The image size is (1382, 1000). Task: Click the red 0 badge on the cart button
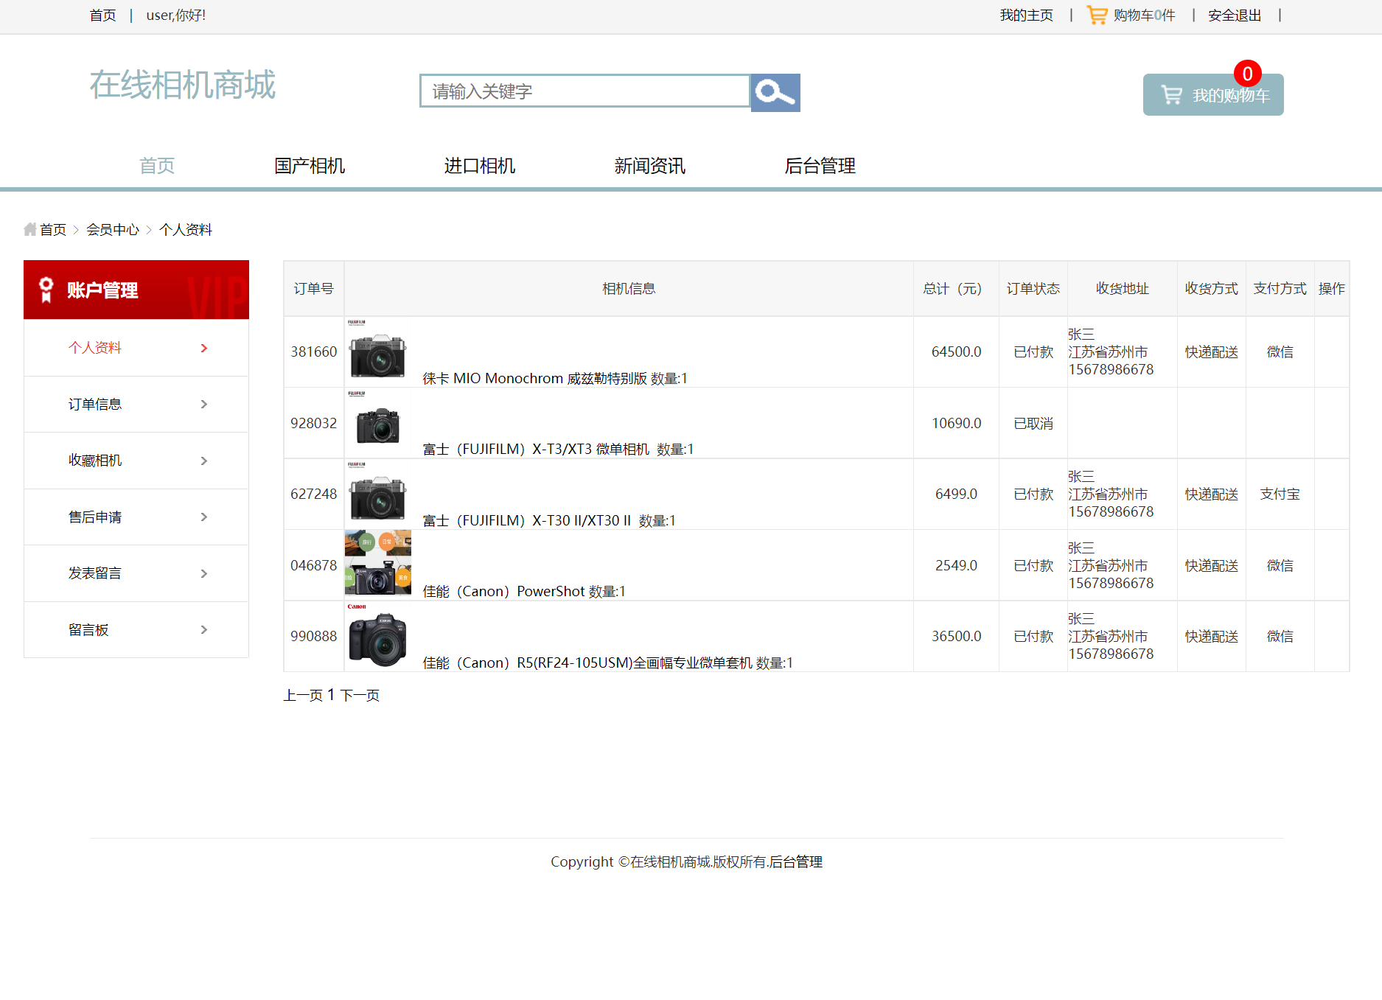(x=1247, y=74)
